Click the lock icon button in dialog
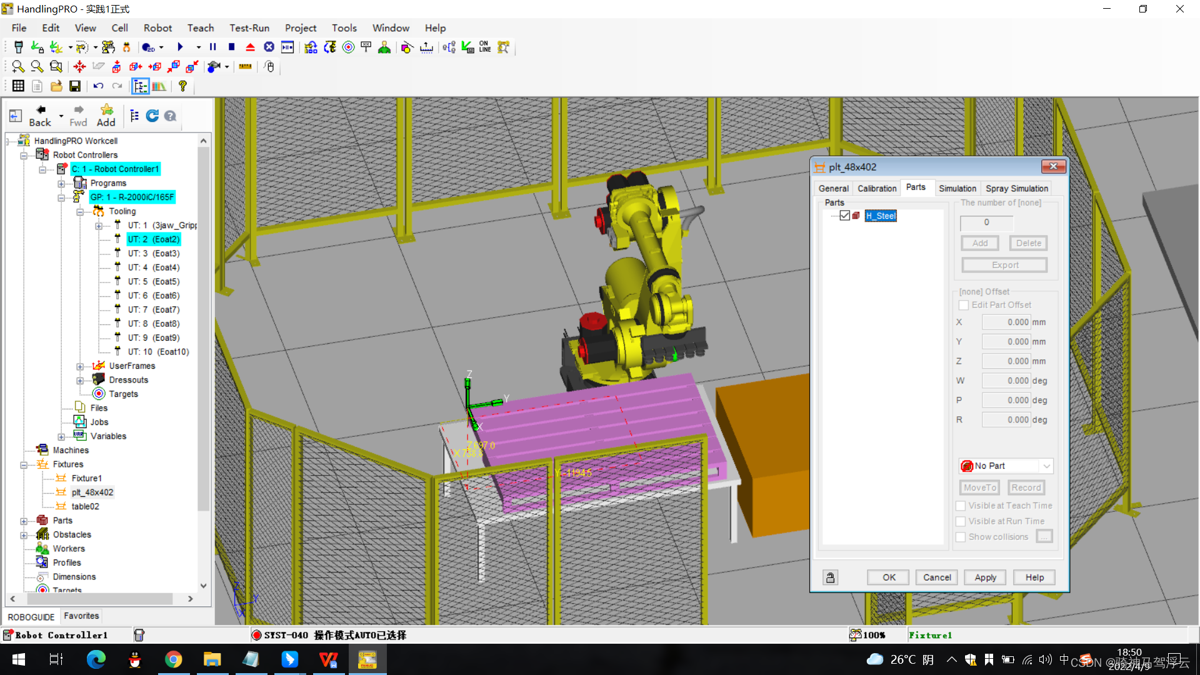The image size is (1200, 675). 830,577
